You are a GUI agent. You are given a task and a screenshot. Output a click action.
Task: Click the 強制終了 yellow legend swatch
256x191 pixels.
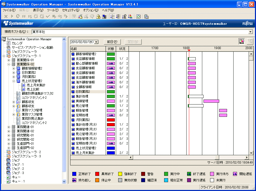coord(120,174)
